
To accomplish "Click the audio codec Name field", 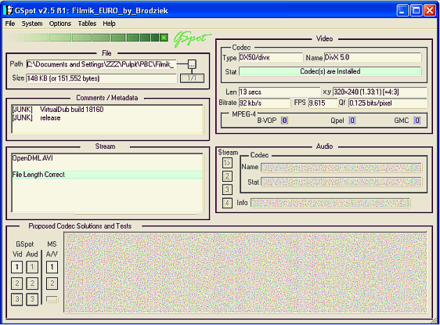I will click(x=341, y=168).
